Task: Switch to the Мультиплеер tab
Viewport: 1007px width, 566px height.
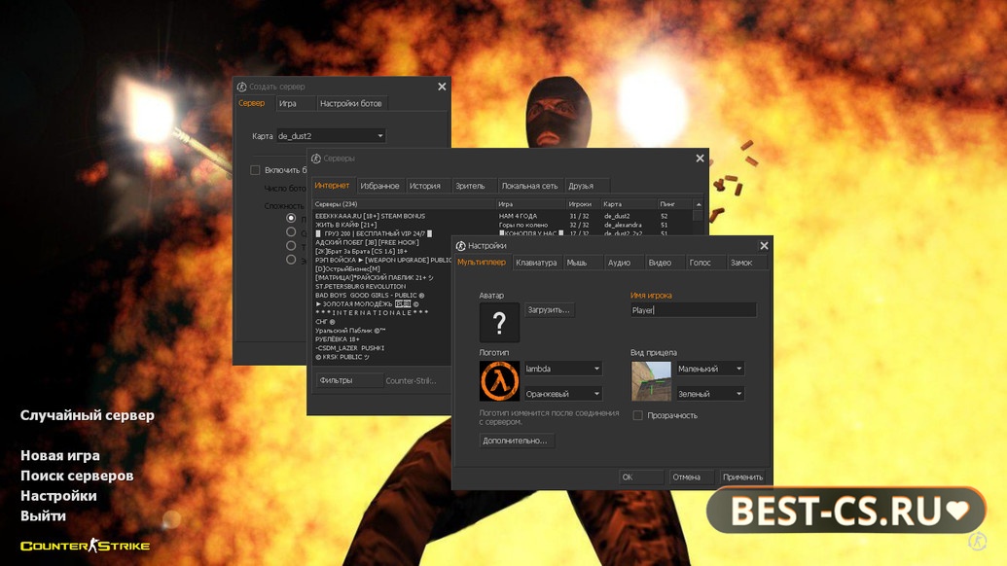Action: point(481,263)
